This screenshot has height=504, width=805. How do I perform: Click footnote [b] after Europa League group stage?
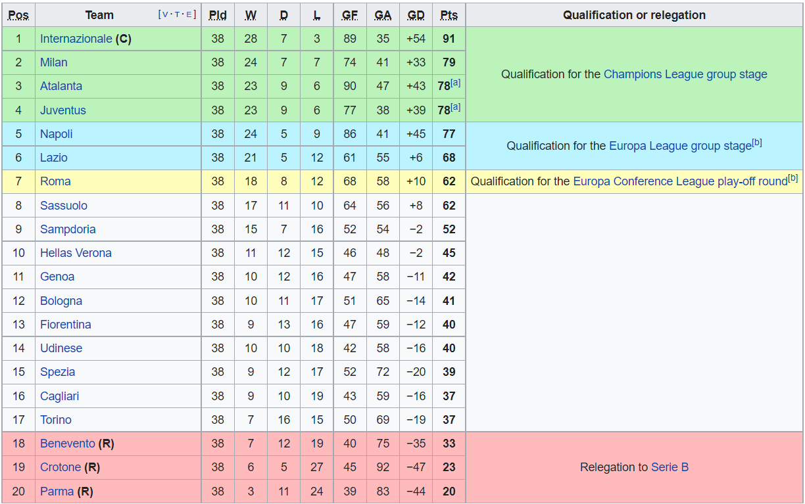click(756, 143)
